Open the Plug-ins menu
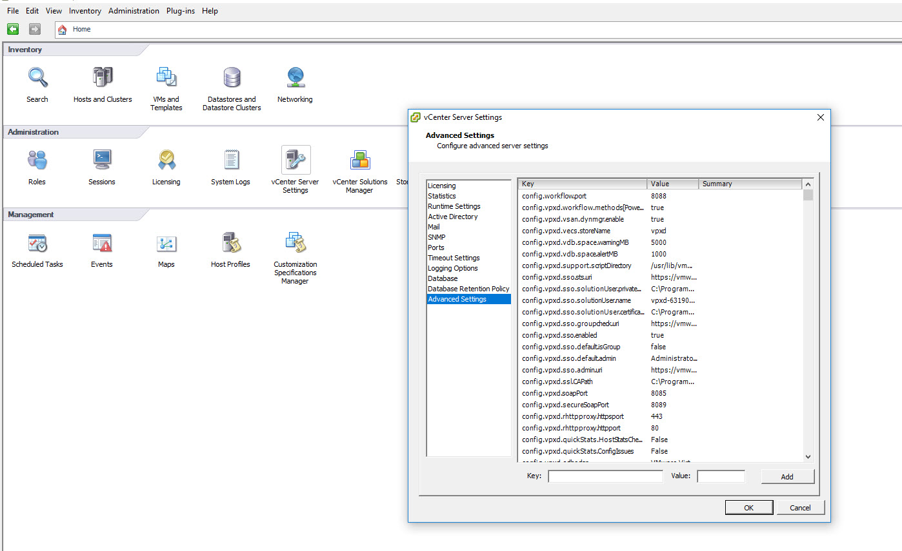Screen dimensions: 902x551 coord(181,11)
